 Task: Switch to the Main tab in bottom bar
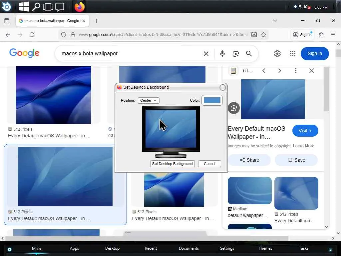pos(36,248)
